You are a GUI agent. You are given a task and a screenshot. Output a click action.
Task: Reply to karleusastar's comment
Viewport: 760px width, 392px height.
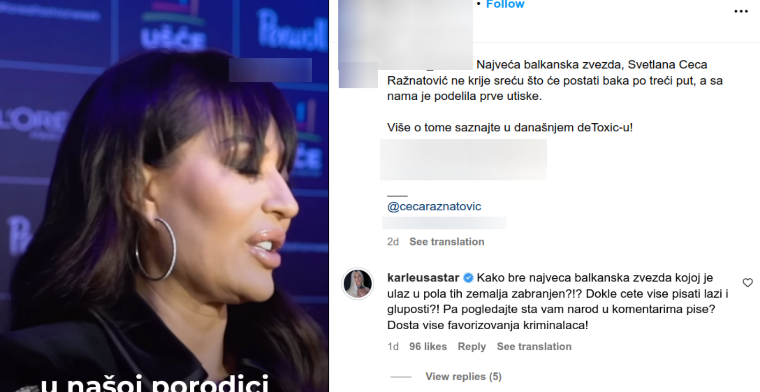coord(472,347)
